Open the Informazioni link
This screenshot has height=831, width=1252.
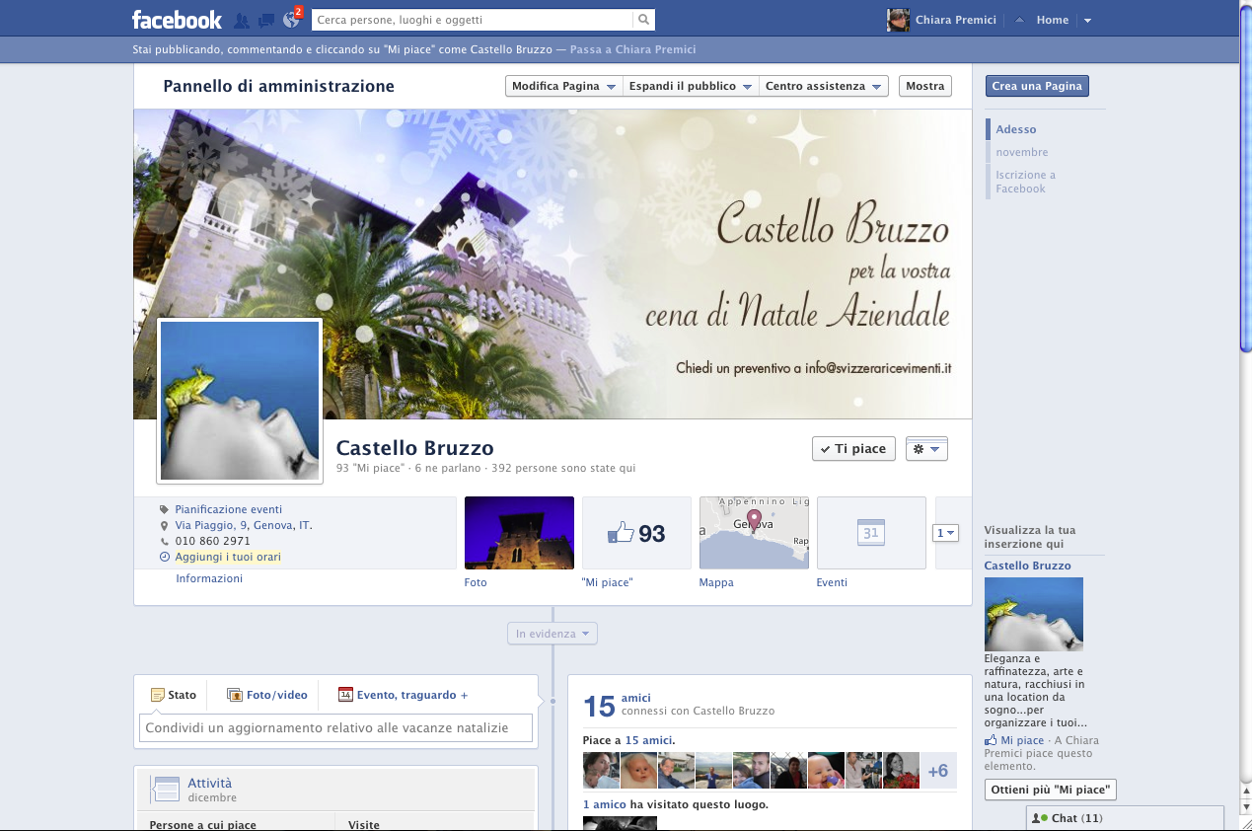[209, 578]
